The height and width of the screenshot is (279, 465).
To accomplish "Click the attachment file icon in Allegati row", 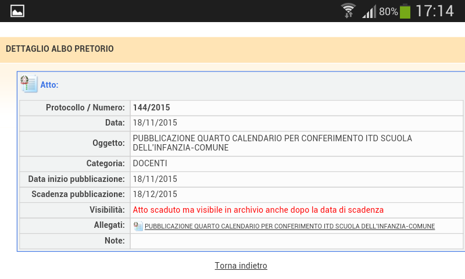I will tap(138, 226).
